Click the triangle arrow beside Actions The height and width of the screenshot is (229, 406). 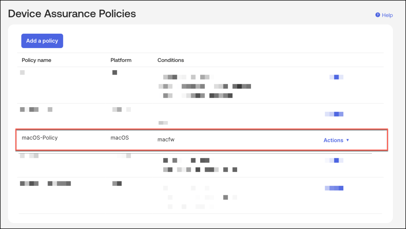348,140
